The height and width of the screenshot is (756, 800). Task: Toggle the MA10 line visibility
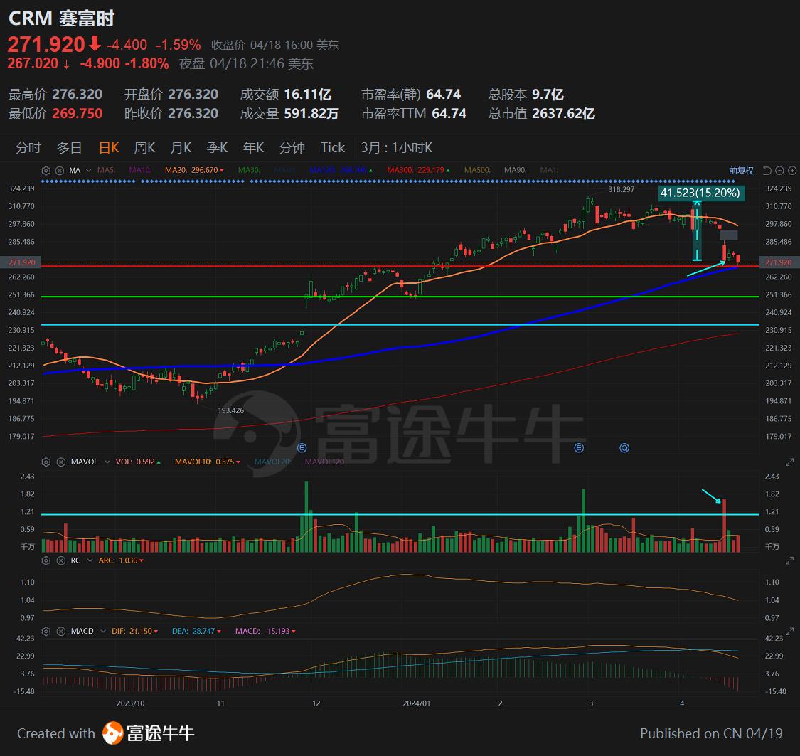coord(140,170)
